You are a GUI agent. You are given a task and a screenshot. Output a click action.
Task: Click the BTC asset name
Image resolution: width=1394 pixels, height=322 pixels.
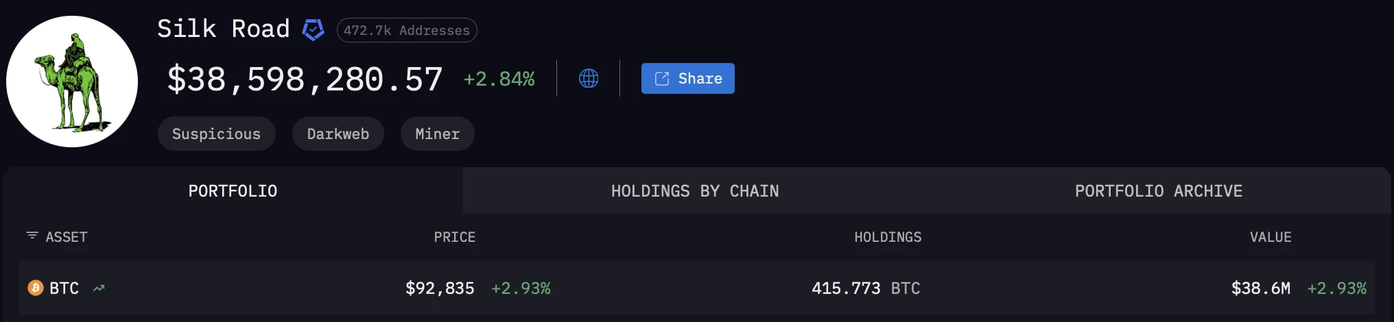point(64,288)
